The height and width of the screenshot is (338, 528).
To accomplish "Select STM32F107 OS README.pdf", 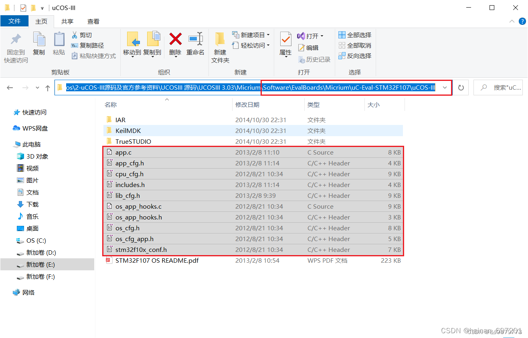I will (253, 260).
